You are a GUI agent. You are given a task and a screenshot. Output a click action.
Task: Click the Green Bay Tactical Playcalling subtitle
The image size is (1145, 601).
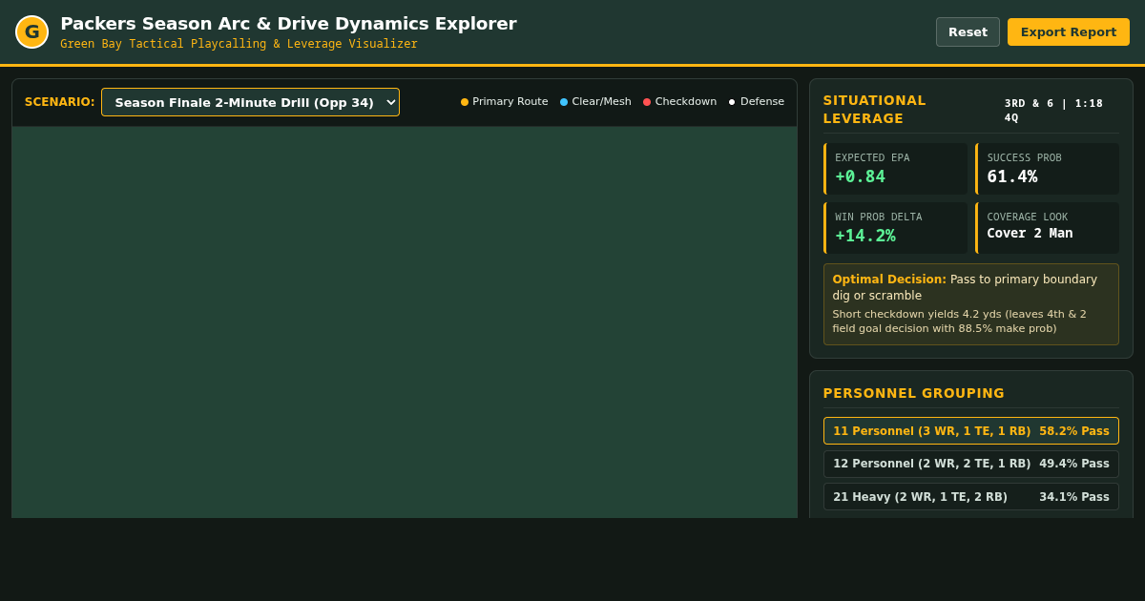click(x=239, y=44)
